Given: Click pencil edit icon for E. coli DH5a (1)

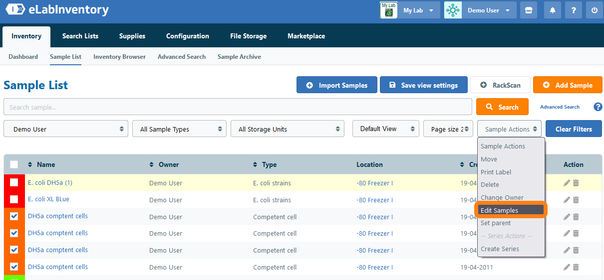Looking at the screenshot, I should point(567,183).
